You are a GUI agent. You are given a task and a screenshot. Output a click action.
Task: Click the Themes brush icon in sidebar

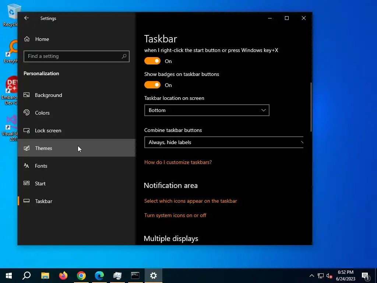(x=27, y=148)
